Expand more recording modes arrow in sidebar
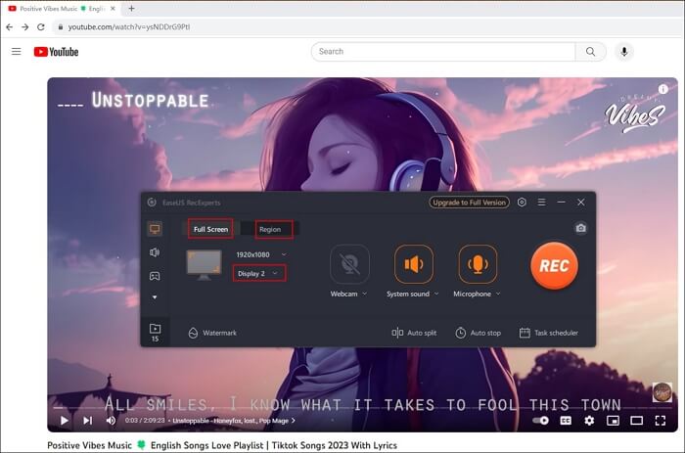This screenshot has height=453, width=685. (155, 297)
